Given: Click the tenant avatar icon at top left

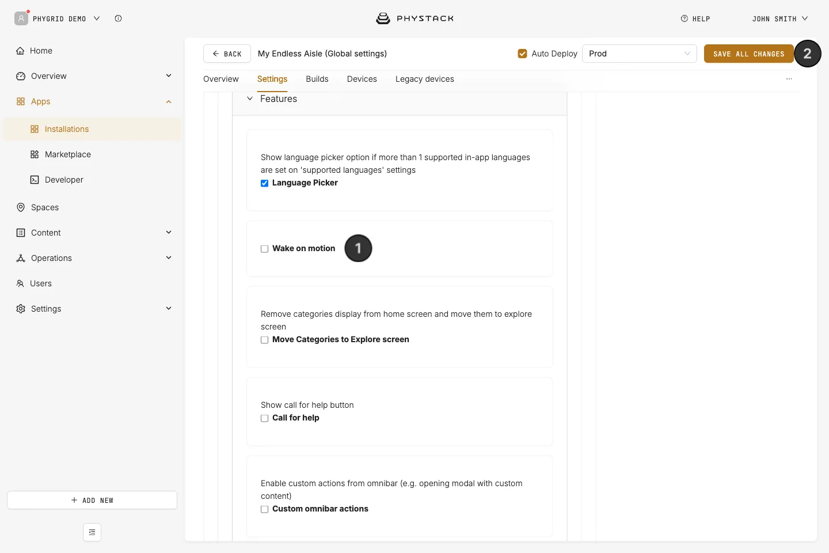Looking at the screenshot, I should pyautogui.click(x=21, y=18).
